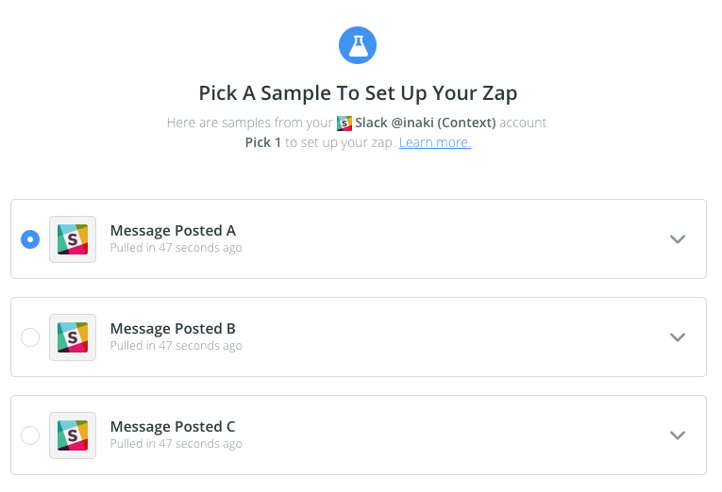Expand the Message Posted A sample details
The height and width of the screenshot is (492, 722).
pyautogui.click(x=677, y=239)
